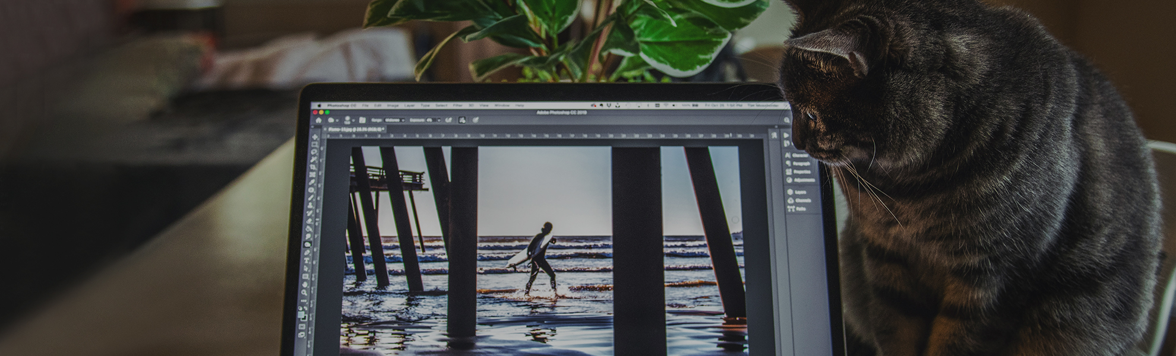Select the highlighted Dodge tool
The height and width of the screenshot is (356, 1176).
point(308,243)
